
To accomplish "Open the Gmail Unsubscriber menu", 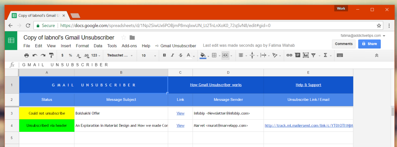I will point(176,46).
